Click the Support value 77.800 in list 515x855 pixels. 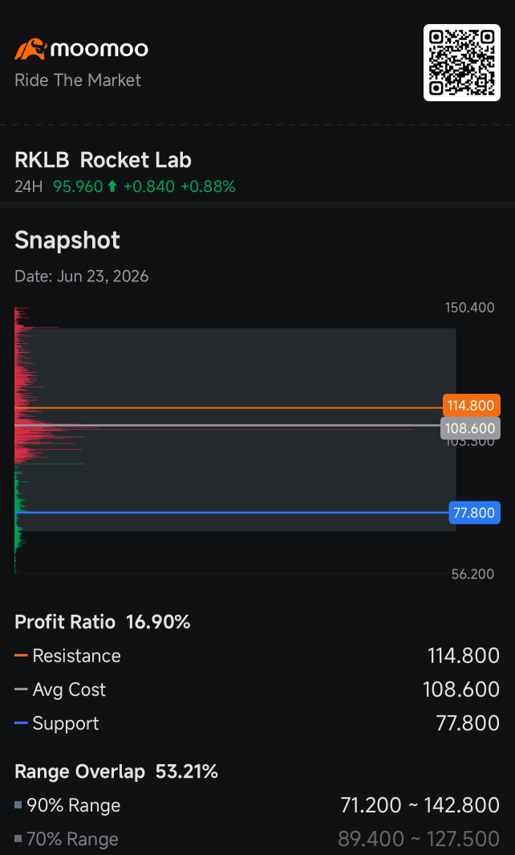pyautogui.click(x=468, y=723)
